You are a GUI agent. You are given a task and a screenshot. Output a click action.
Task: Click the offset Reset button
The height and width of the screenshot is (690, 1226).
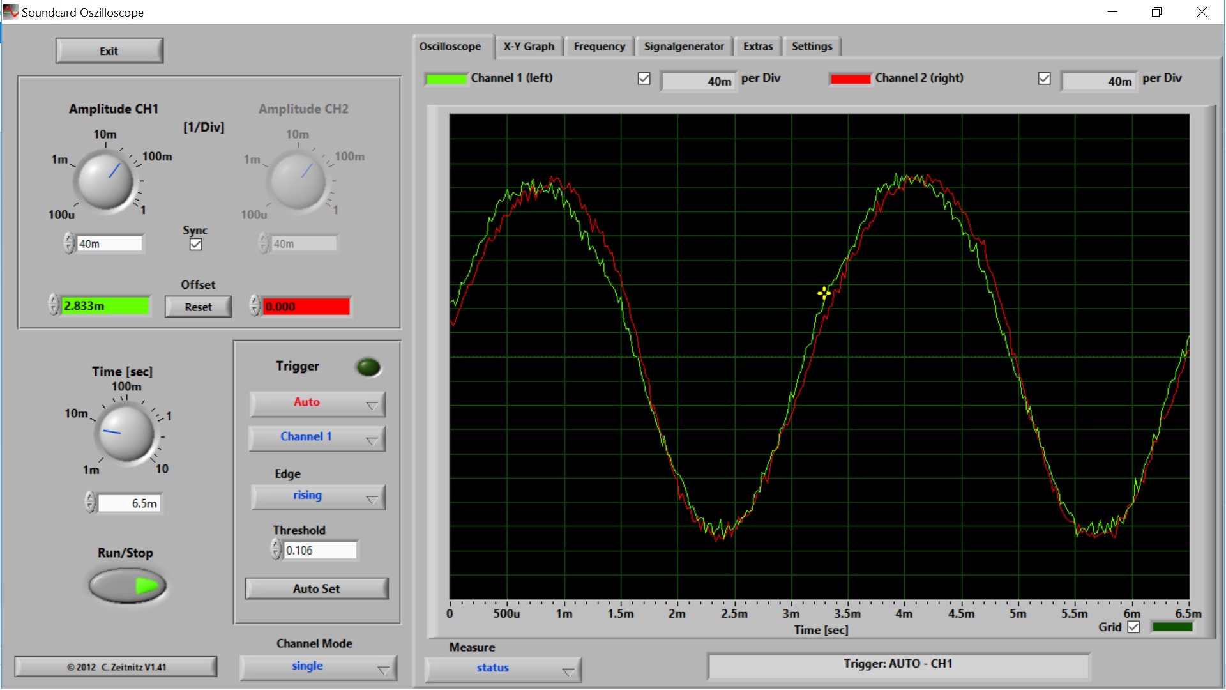pyautogui.click(x=198, y=307)
